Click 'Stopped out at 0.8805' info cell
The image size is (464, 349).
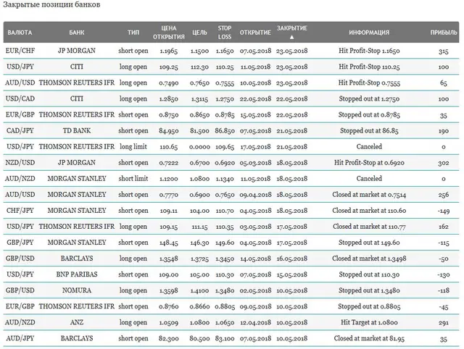[369, 306]
